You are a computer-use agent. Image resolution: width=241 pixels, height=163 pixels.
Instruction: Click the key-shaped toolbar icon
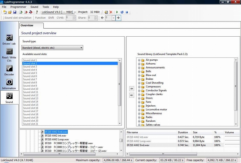click(x=37, y=12)
